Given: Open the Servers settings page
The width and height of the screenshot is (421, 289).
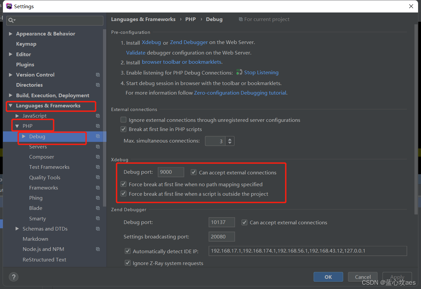Looking at the screenshot, I should pyautogui.click(x=38, y=147).
